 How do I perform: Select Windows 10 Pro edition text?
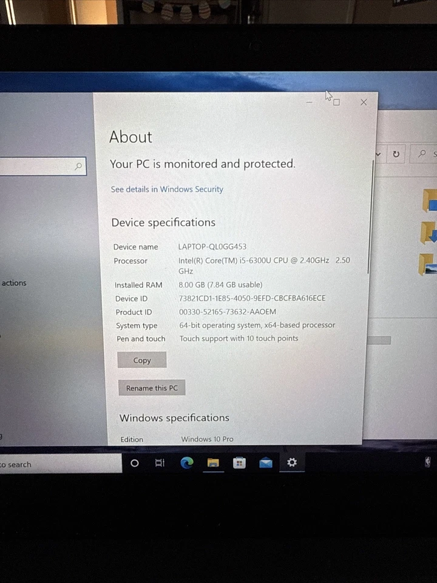208,439
